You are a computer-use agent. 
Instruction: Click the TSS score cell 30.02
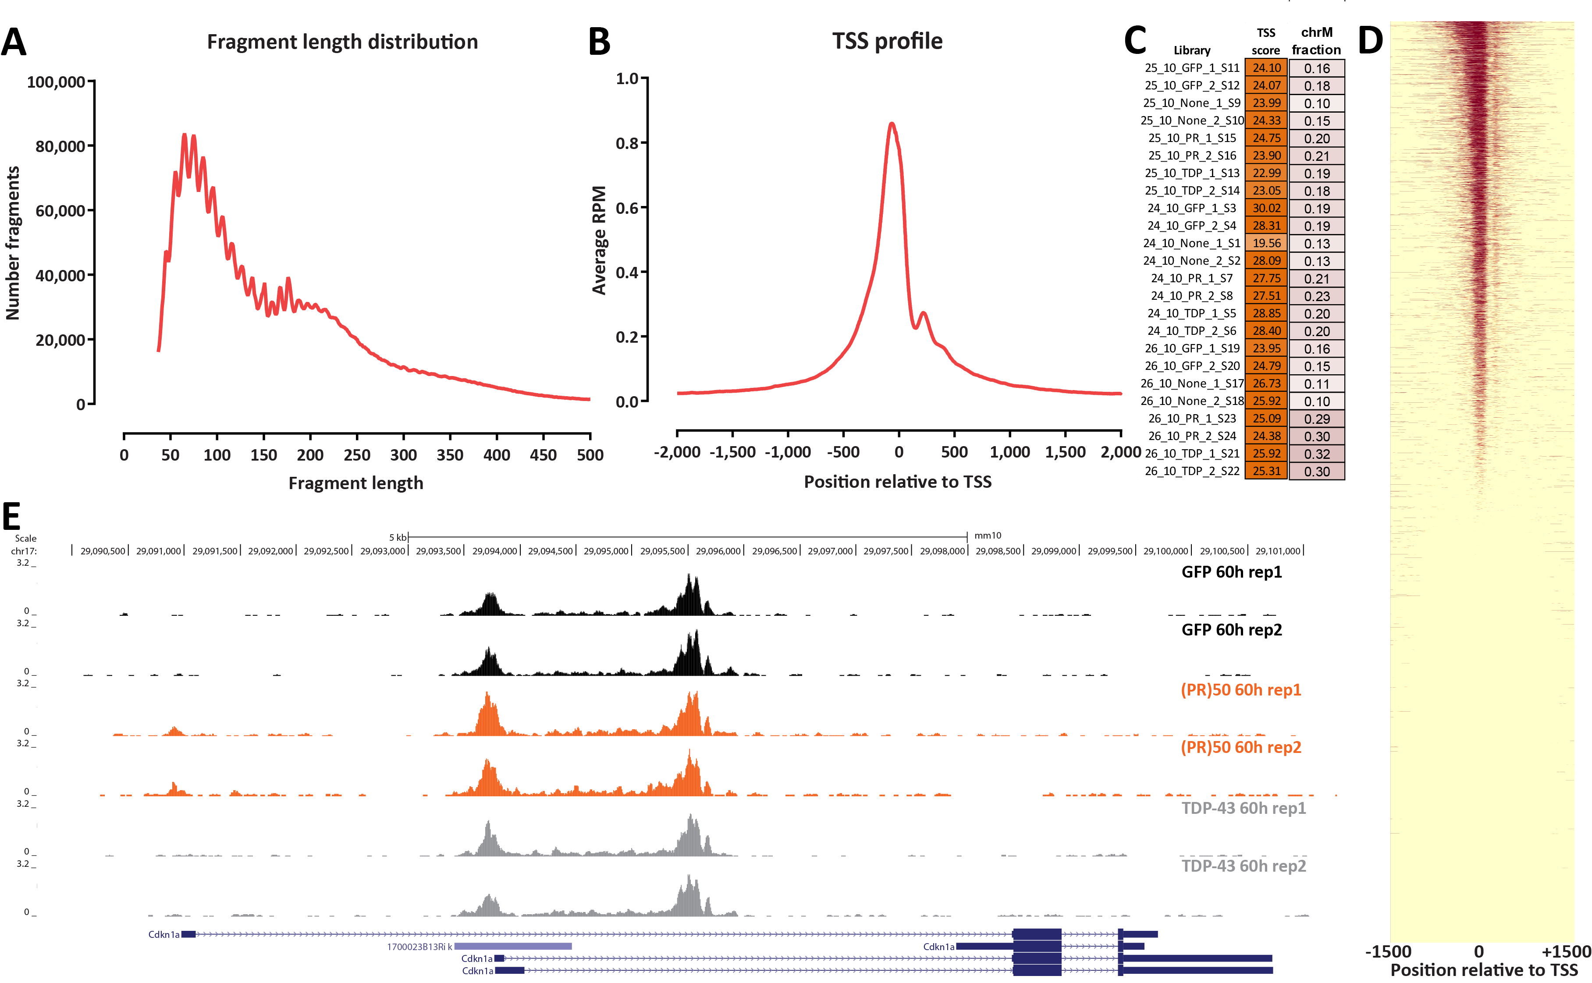point(1266,208)
